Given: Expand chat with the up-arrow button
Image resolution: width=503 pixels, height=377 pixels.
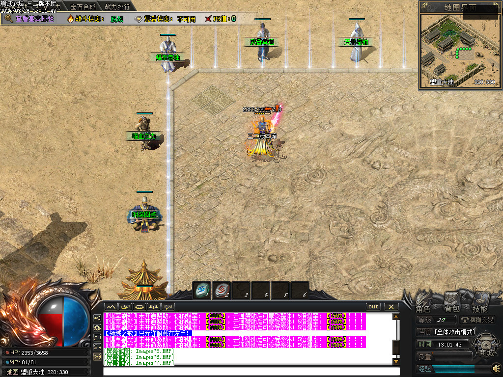Looking at the screenshot, I should tap(111, 307).
